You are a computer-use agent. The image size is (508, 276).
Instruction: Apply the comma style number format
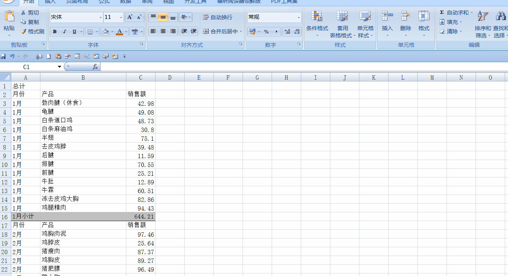tap(276, 32)
